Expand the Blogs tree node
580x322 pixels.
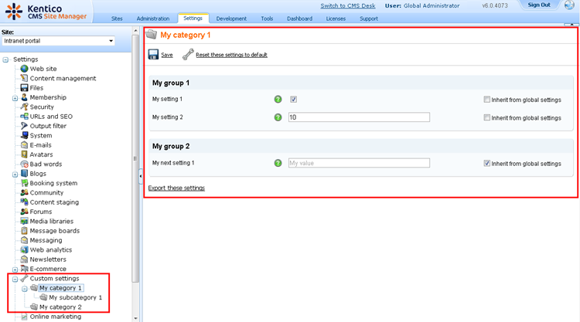point(15,175)
